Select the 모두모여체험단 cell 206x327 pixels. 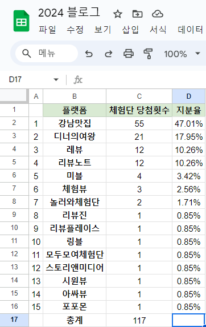[75, 255]
